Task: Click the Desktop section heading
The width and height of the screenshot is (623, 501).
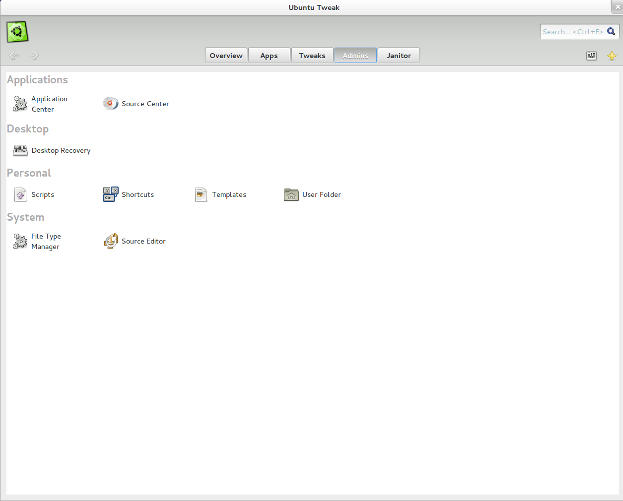Action: (x=28, y=129)
